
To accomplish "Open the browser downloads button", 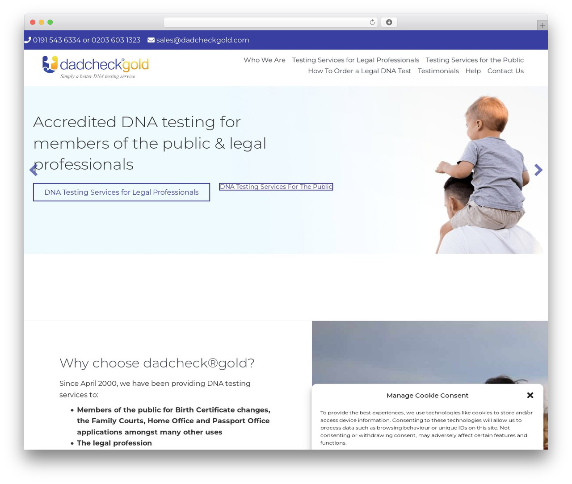I will point(389,22).
